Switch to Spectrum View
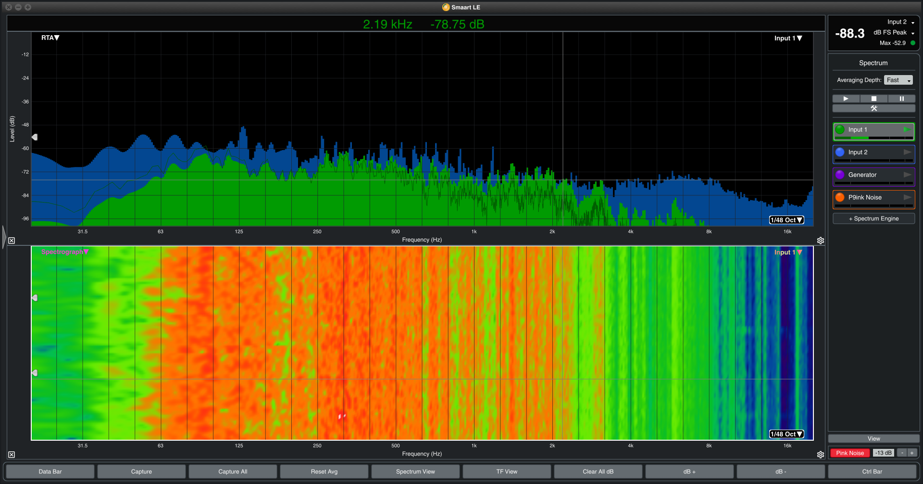The width and height of the screenshot is (923, 484). 415,471
